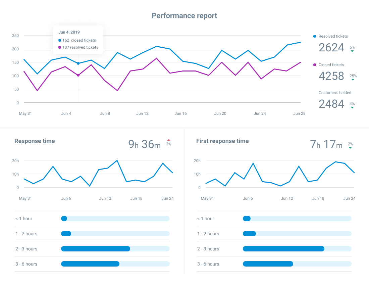
Task: Select the First response time panel heading
Action: pos(222,141)
